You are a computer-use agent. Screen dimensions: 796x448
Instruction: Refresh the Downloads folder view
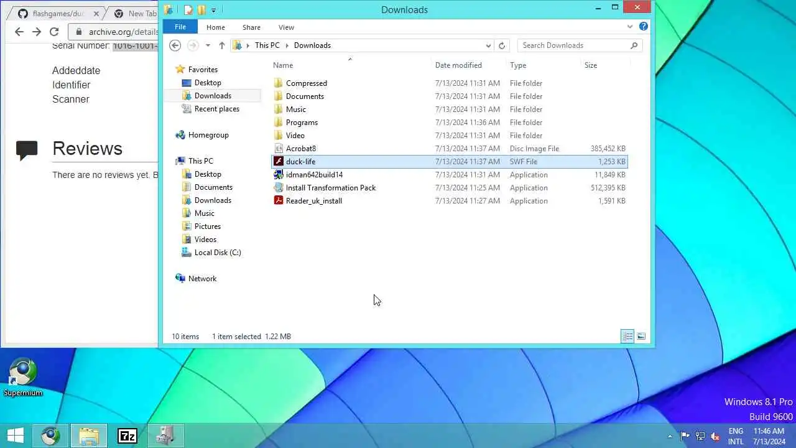(x=502, y=45)
